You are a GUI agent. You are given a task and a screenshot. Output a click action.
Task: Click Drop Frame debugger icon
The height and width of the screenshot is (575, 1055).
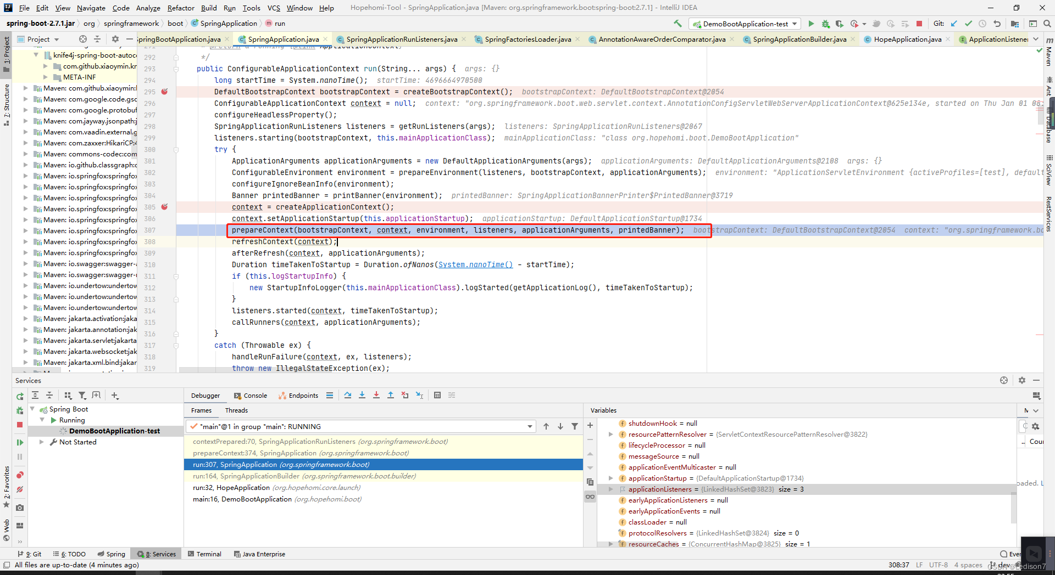[x=405, y=395]
